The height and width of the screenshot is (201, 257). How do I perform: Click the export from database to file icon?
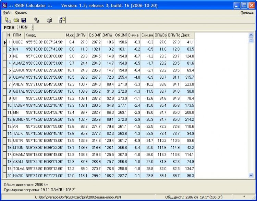tap(62, 20)
